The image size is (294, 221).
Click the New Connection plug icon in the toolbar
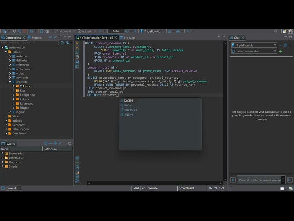click(x=5, y=31)
